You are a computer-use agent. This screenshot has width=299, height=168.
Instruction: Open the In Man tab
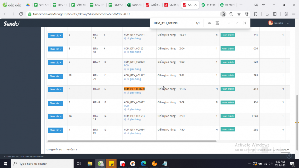click(227, 5)
